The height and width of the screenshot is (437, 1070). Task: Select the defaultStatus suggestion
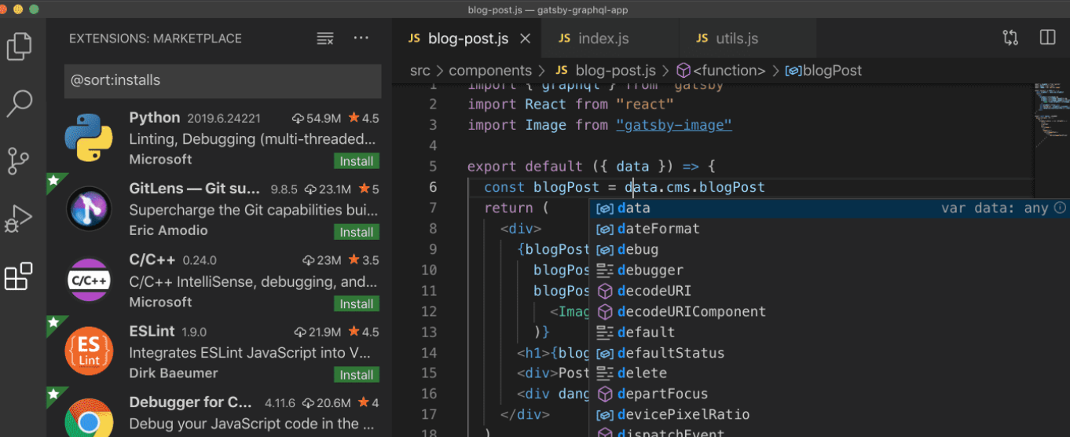point(830,353)
